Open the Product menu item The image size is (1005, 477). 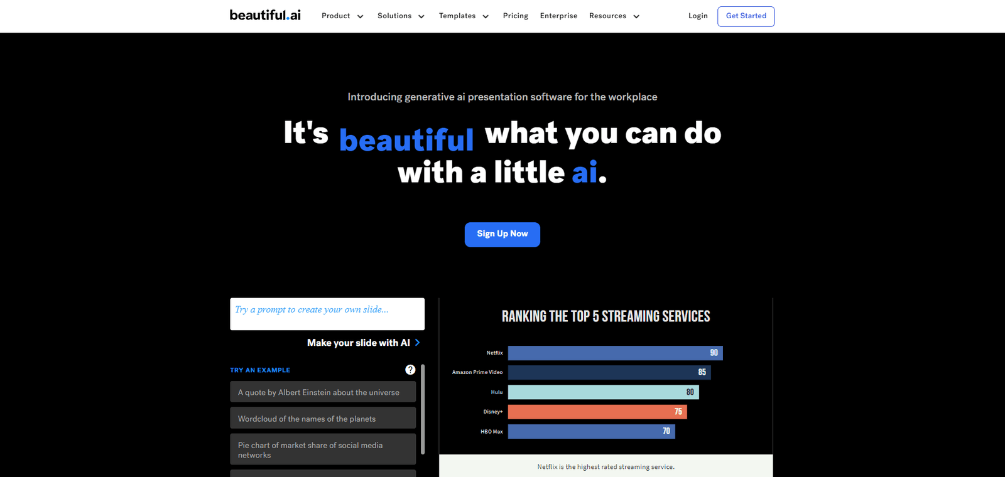pos(336,16)
